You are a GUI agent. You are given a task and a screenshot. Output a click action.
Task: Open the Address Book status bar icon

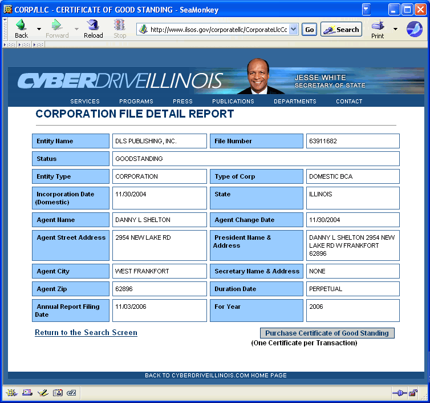pyautogui.click(x=58, y=393)
